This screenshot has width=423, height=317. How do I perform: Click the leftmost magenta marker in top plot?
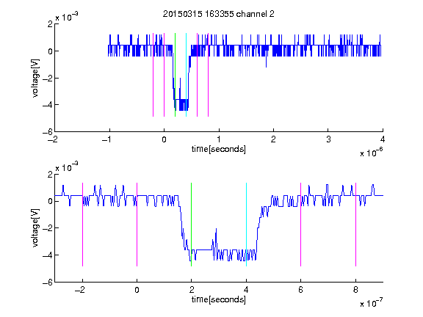pyautogui.click(x=153, y=75)
